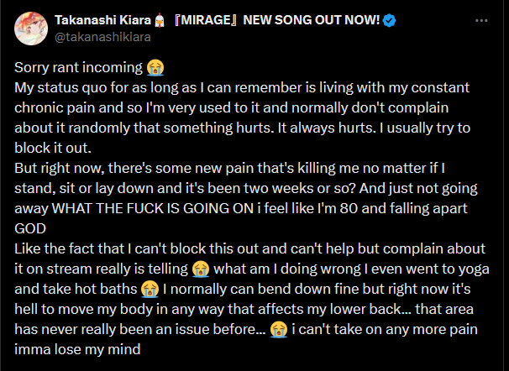Screen dimensions: 509x371
Task: Click the standalone word "GOD" in tweet
Action: (x=30, y=228)
